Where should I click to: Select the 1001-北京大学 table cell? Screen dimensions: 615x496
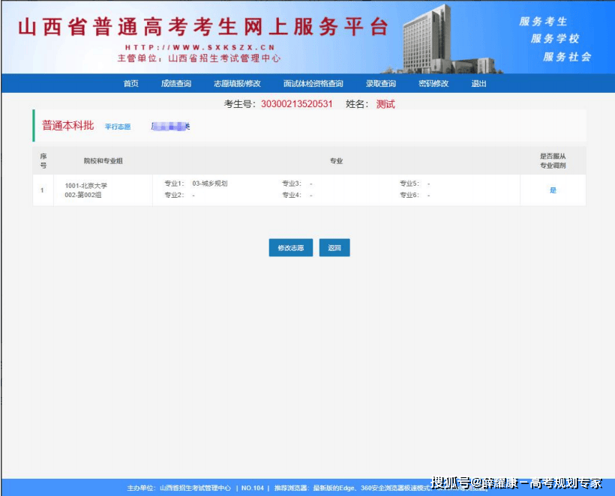[x=86, y=185]
